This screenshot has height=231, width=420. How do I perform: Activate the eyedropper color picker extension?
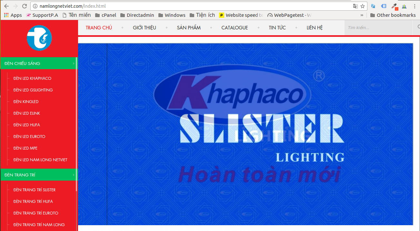tap(394, 6)
